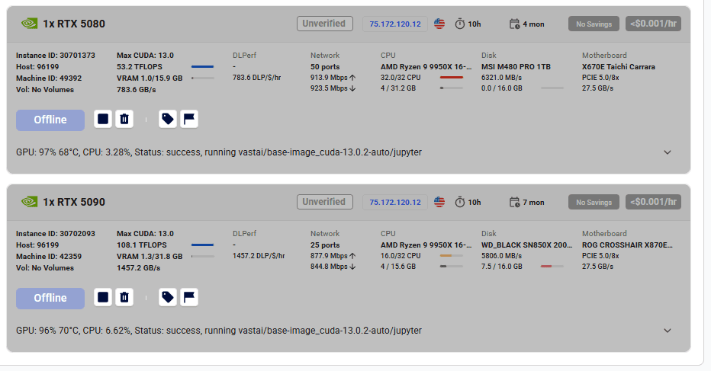Click the GPU: 96% 70°C status line
This screenshot has width=711, height=371.
(219, 330)
